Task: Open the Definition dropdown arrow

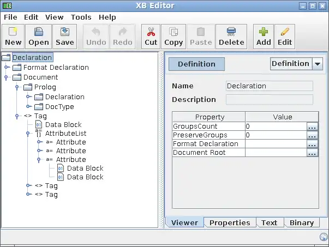Action: 318,64
